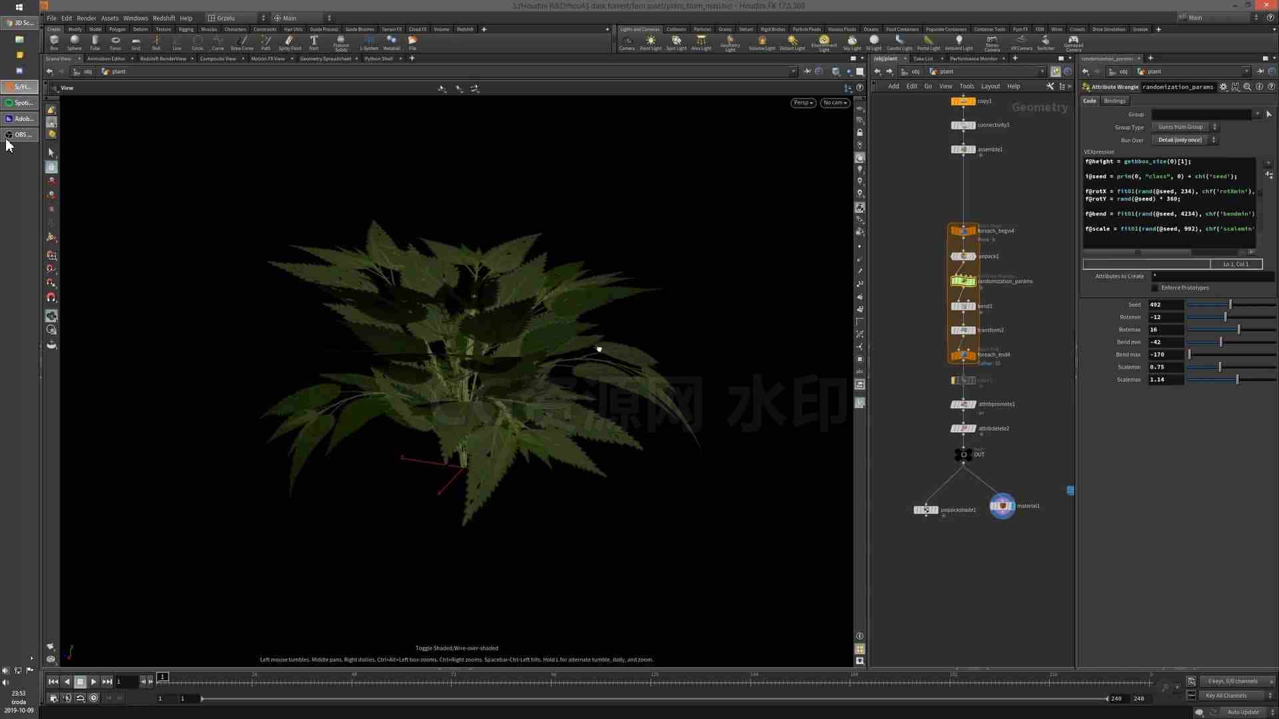
Task: Open the No cam camera dropdown
Action: coord(835,103)
